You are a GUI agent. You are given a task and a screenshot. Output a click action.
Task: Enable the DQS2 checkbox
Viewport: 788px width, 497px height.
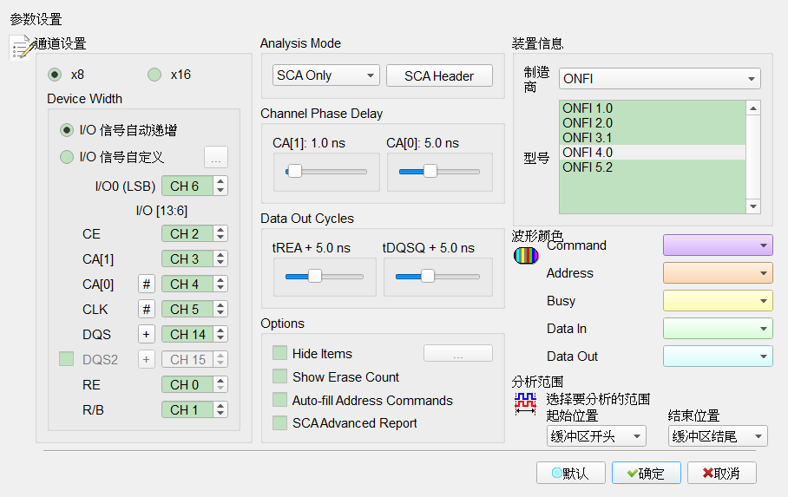[x=66, y=359]
